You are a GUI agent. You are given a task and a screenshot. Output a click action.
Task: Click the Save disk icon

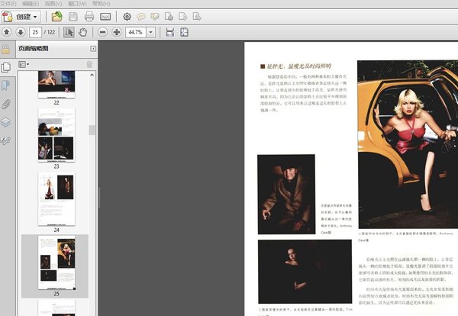tap(73, 16)
